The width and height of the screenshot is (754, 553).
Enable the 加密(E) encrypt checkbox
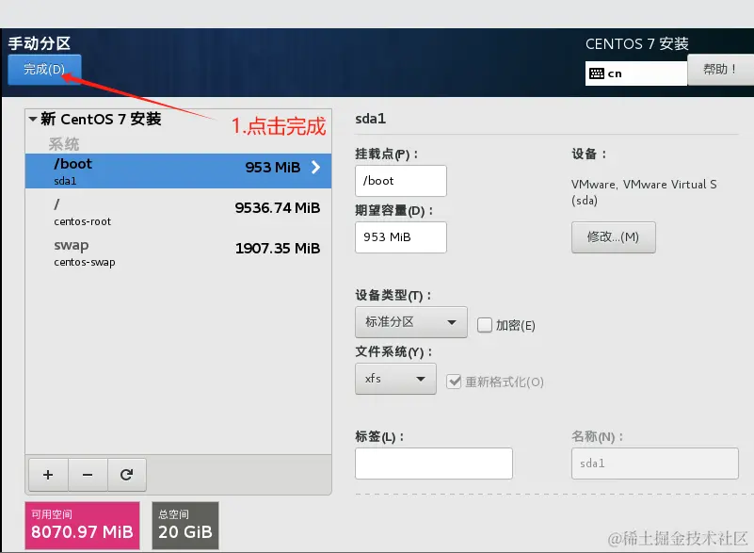pos(485,325)
